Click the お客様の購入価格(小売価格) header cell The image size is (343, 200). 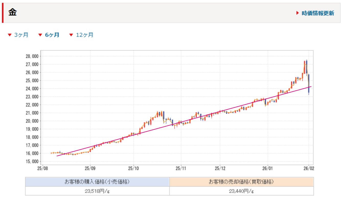[x=97, y=182]
